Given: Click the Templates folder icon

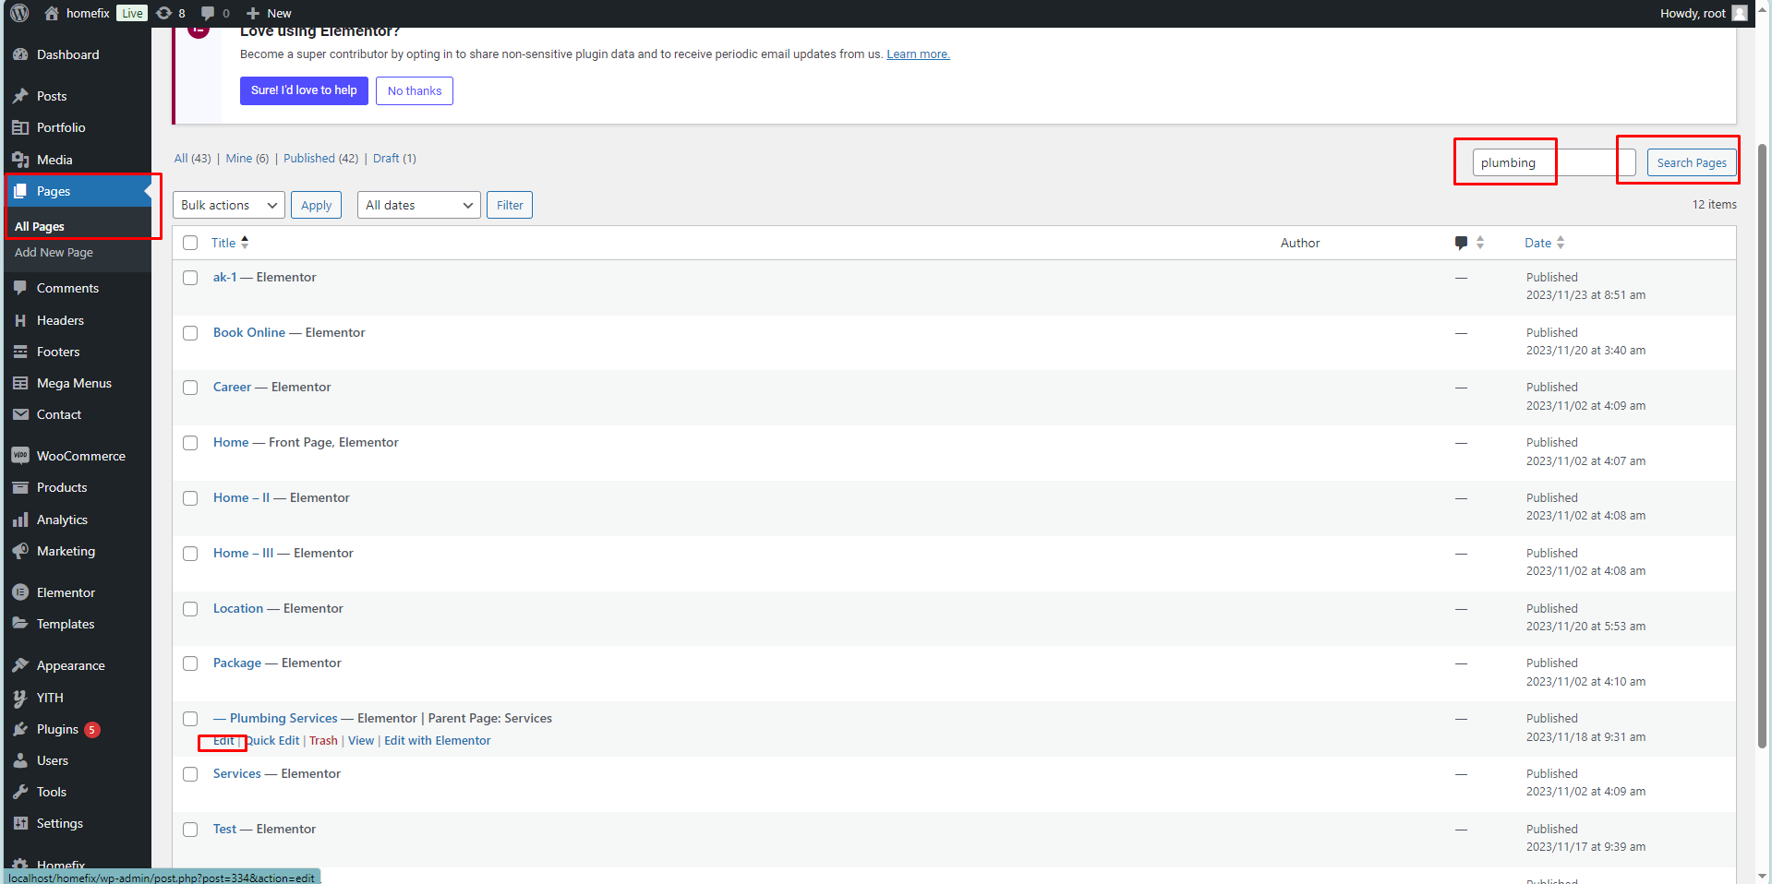Looking at the screenshot, I should pos(20,624).
